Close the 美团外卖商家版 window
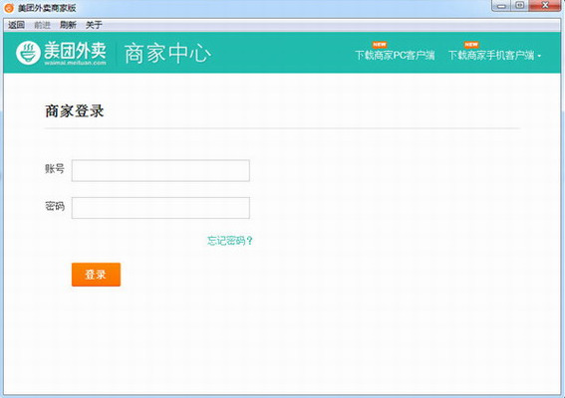The width and height of the screenshot is (565, 398). click(x=545, y=6)
